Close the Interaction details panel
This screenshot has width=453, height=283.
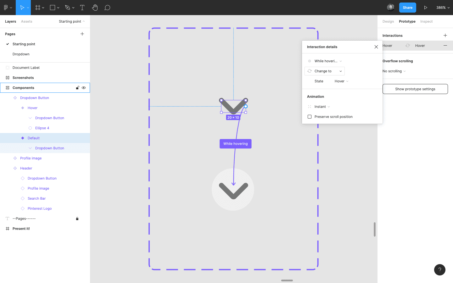click(x=376, y=47)
